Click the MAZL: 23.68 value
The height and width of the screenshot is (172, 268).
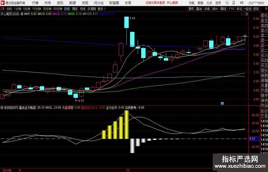(53, 108)
